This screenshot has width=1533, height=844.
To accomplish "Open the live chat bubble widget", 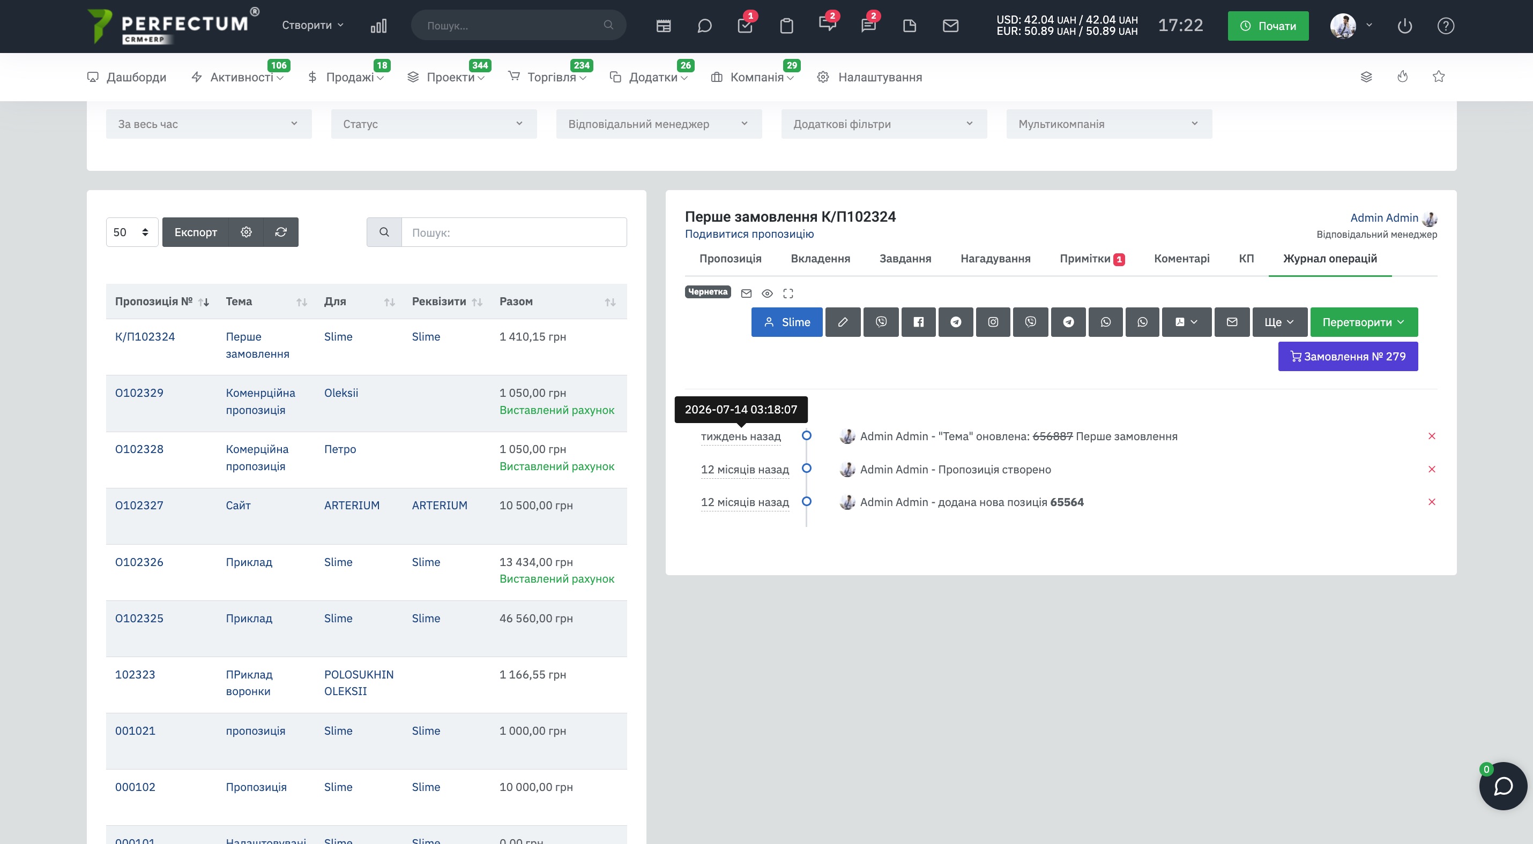I will point(1502,786).
